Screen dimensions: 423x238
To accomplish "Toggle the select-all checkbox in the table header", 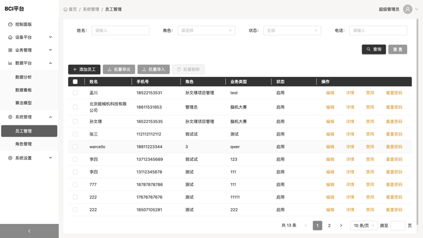I will coord(75,82).
